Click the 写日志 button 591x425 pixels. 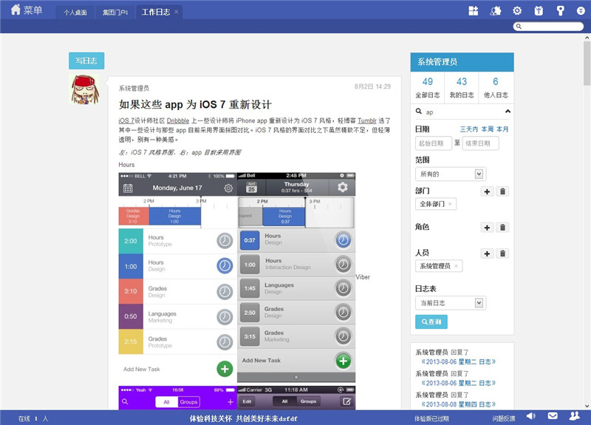pyautogui.click(x=86, y=61)
